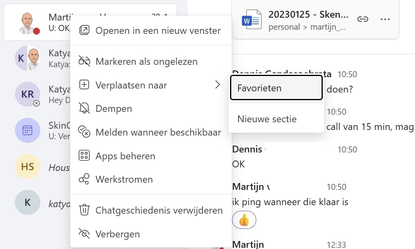Open the KR chat conversation
Viewport: 415px width, 249px height.
tap(27, 95)
